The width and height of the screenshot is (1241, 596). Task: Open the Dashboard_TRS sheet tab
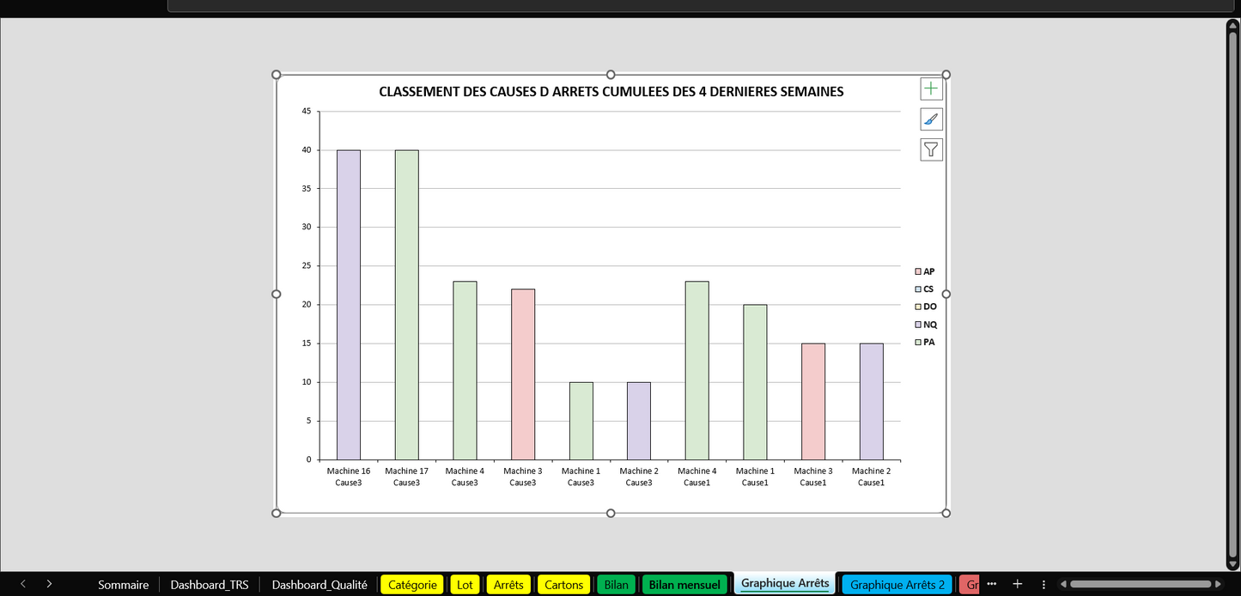click(209, 585)
